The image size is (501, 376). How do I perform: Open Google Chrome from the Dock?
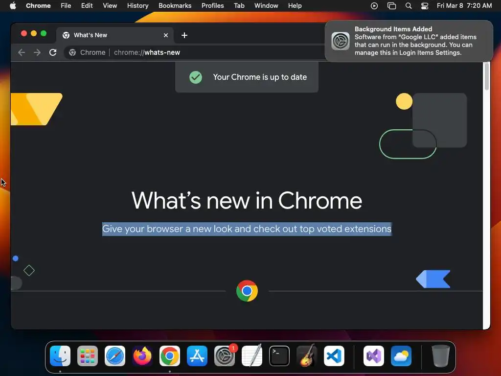coord(170,356)
